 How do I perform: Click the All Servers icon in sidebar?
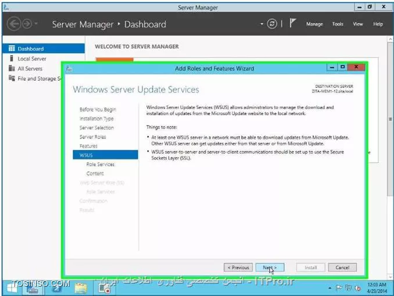(x=12, y=68)
